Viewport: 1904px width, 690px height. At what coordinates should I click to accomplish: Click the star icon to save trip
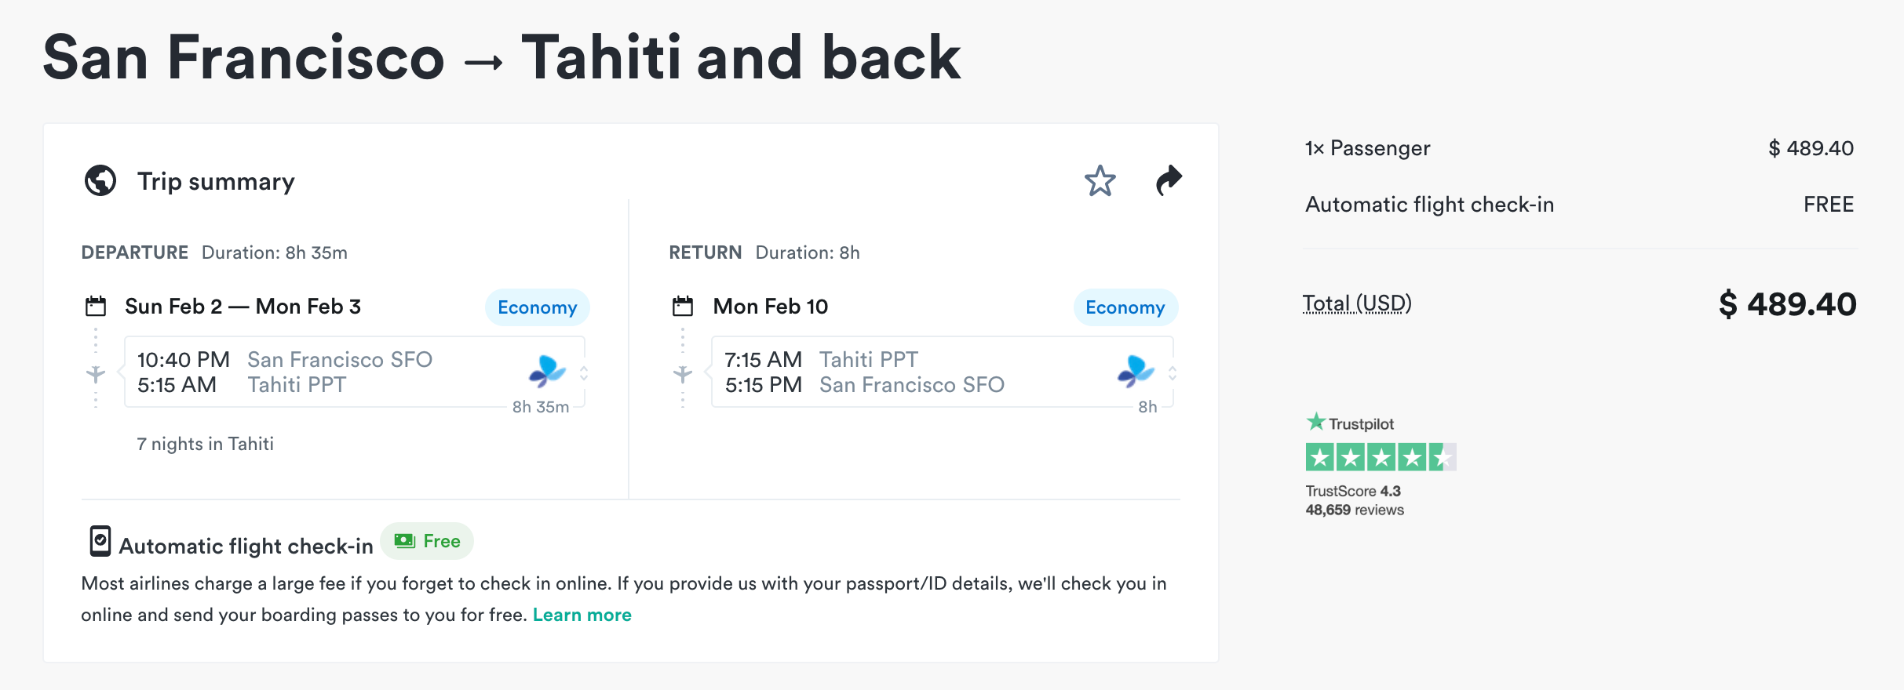(x=1100, y=181)
